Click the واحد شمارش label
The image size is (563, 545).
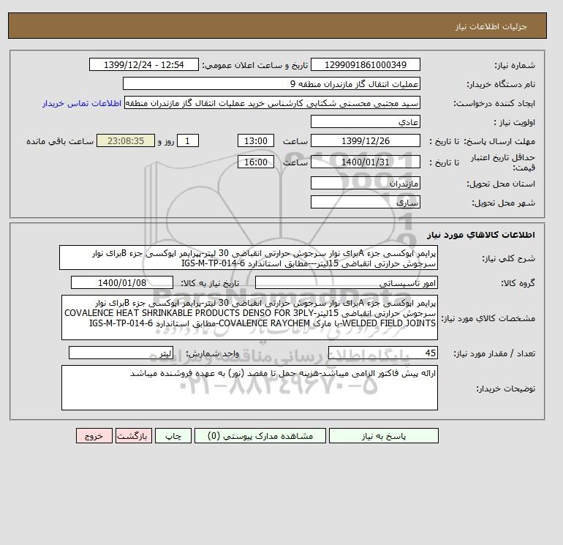click(x=212, y=354)
